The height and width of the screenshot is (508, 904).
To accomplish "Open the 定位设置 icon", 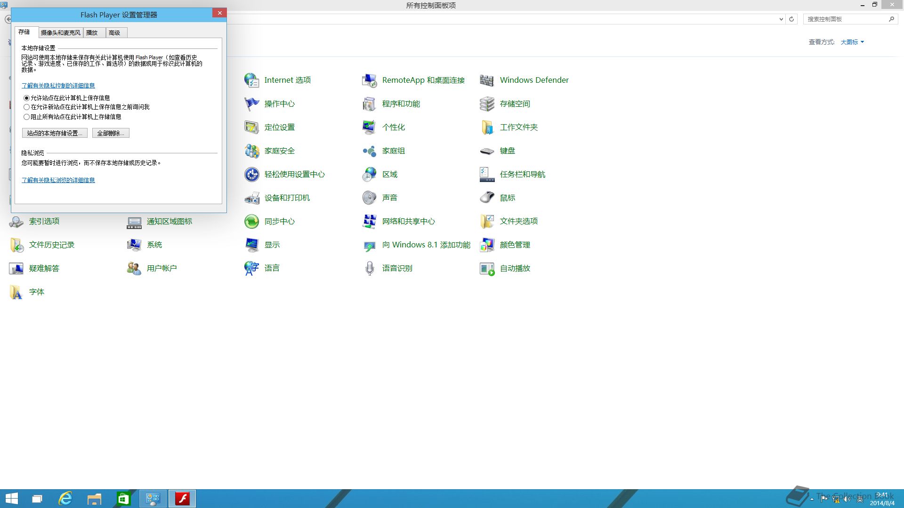I will coord(252,127).
